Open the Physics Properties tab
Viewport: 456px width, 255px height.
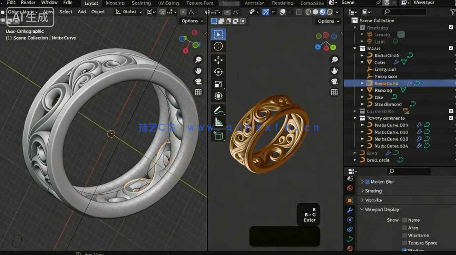click(350, 229)
